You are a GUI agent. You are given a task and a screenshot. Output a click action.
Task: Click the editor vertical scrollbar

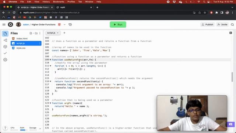[232, 77]
